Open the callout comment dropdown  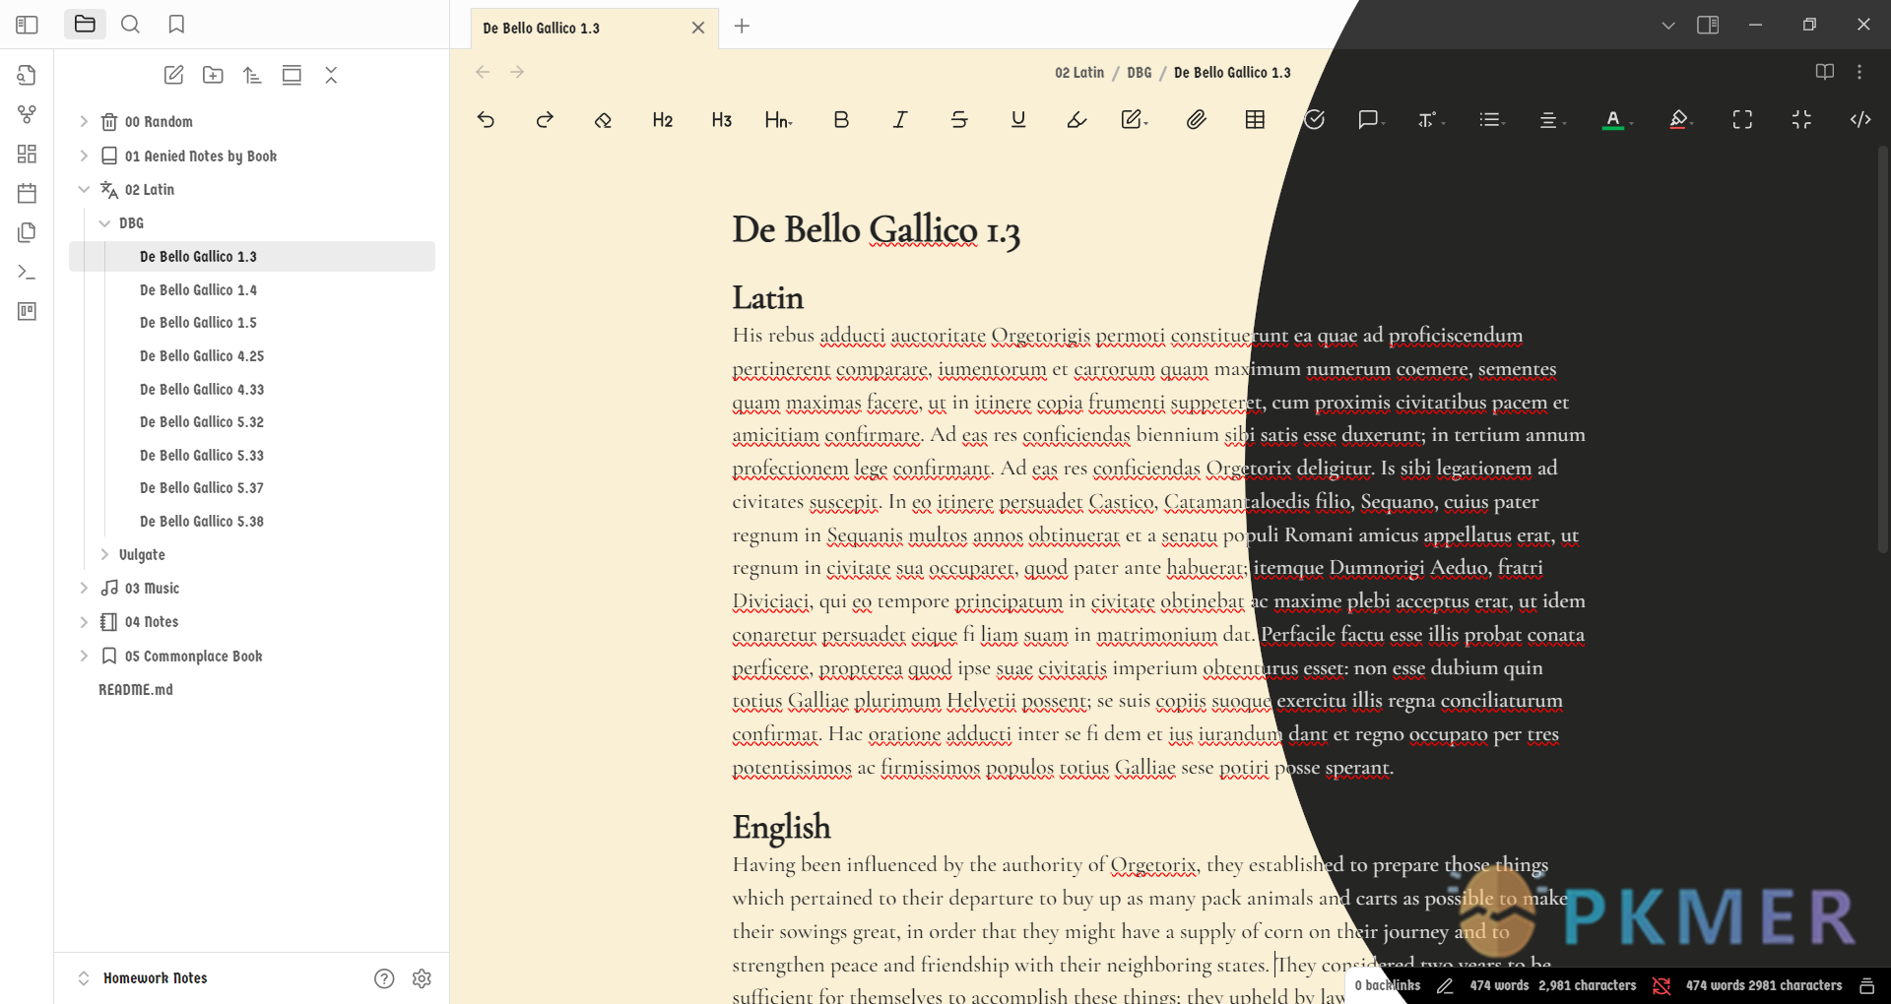click(x=1371, y=120)
